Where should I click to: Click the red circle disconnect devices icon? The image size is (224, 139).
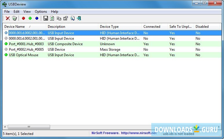point(23,18)
